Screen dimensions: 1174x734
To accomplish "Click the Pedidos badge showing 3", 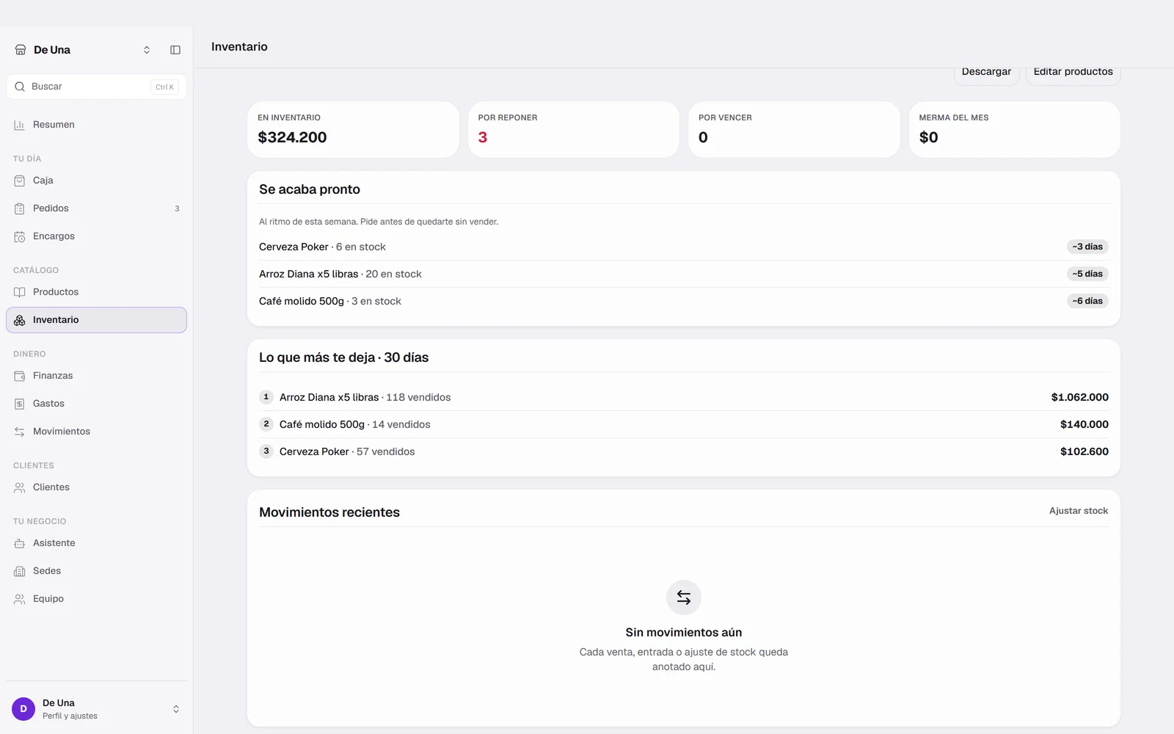I will 177,208.
